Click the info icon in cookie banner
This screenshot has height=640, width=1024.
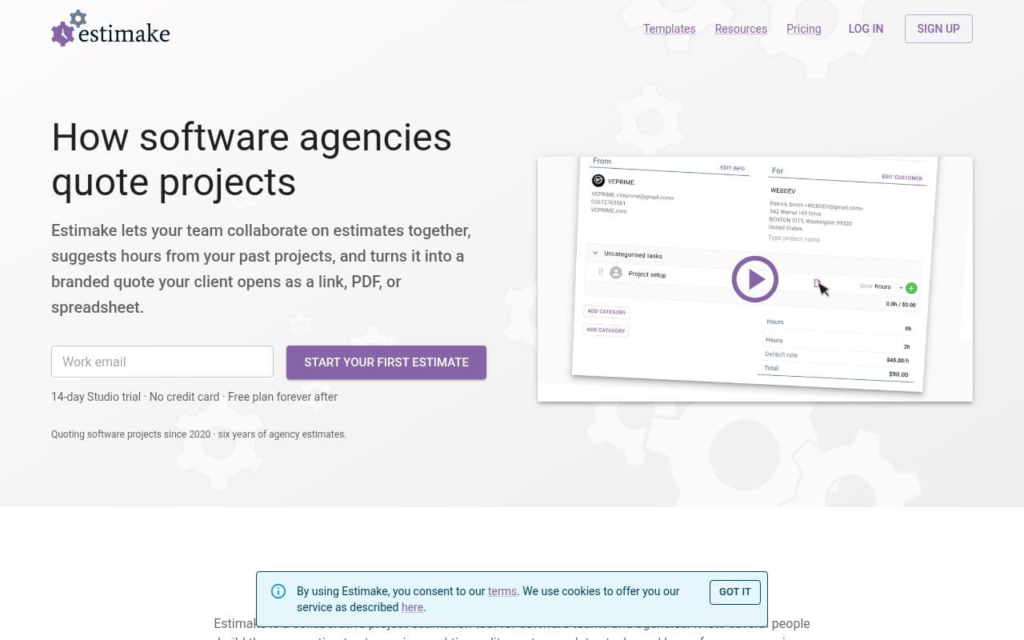[x=278, y=591]
